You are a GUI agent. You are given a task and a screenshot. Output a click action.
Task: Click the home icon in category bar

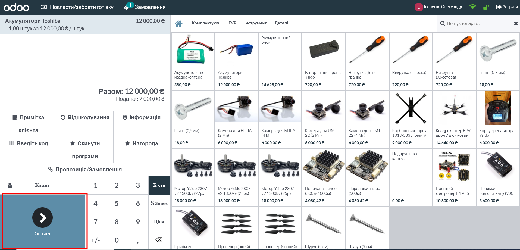(x=178, y=24)
